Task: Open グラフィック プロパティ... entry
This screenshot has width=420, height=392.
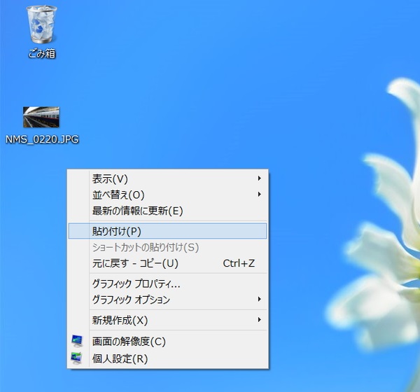Action: 168,283
